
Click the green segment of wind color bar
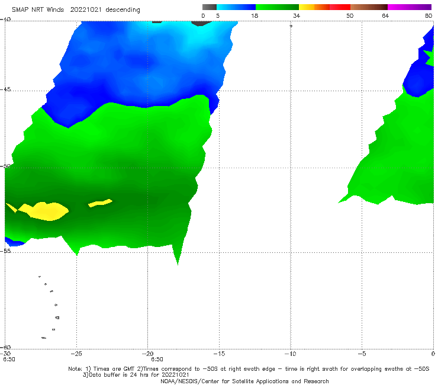pos(277,7)
